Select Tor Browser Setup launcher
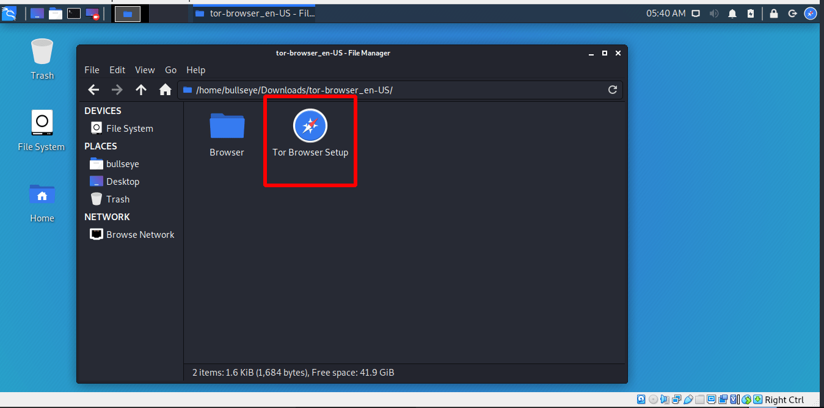Viewport: 824px width, 408px height. tap(310, 134)
